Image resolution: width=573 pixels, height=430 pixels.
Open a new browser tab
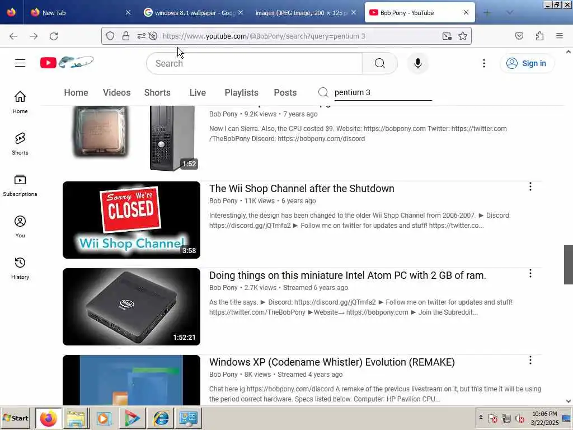[x=487, y=12]
